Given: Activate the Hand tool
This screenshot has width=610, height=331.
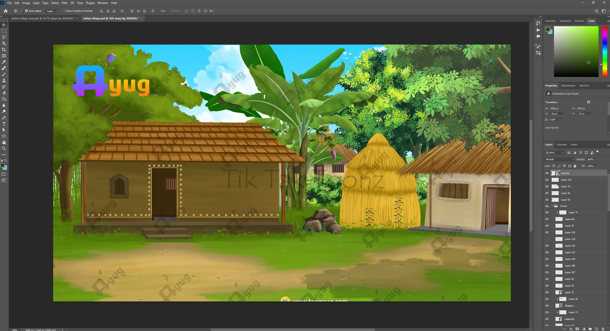Looking at the screenshot, I should click(x=4, y=142).
